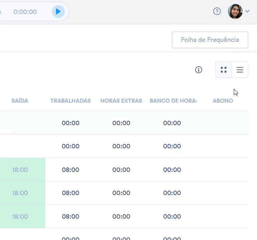This screenshot has width=257, height=240.
Task: Edit the lowest green 18:00 saída cell
Action: [x=20, y=216]
